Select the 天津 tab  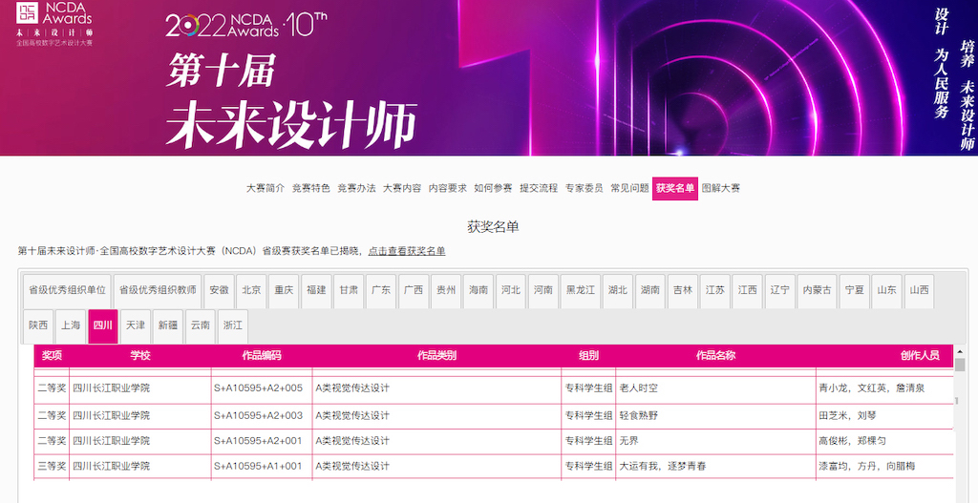point(136,325)
